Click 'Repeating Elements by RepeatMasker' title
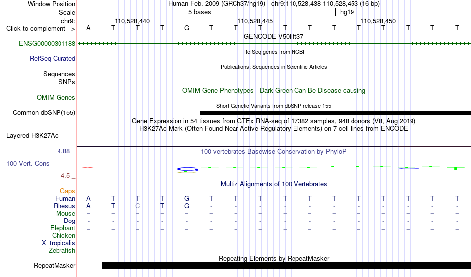471x277 pixels. coord(274,258)
